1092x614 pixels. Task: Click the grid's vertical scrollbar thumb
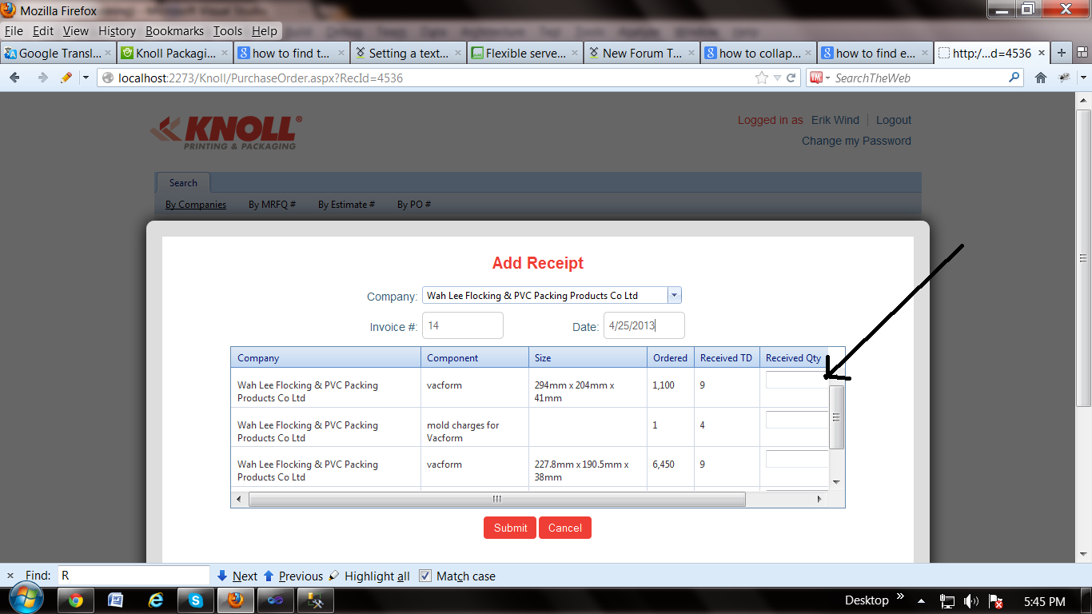pyautogui.click(x=836, y=417)
